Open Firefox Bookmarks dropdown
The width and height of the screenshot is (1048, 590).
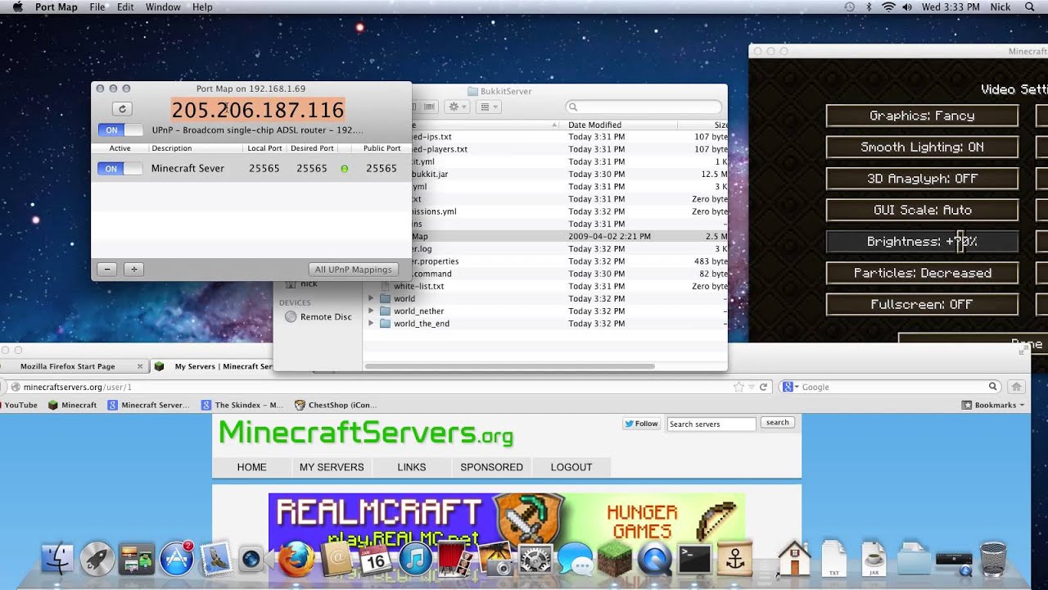point(993,405)
